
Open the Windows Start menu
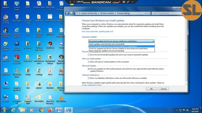(4, 110)
